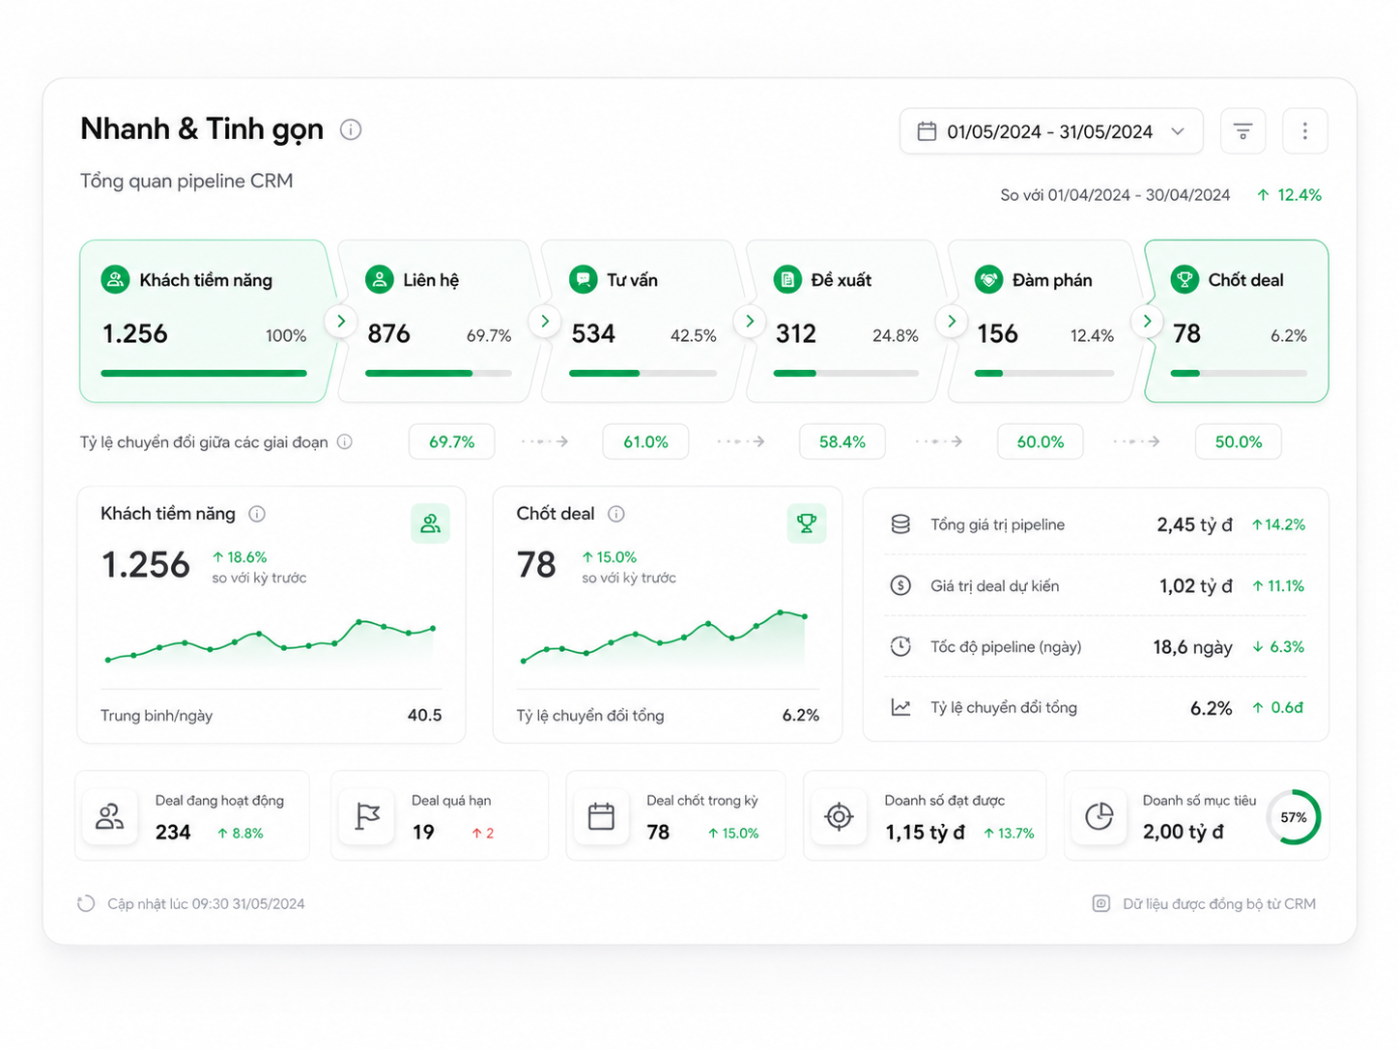Open the filter icon button
This screenshot has height=1049, width=1399.
tap(1242, 130)
